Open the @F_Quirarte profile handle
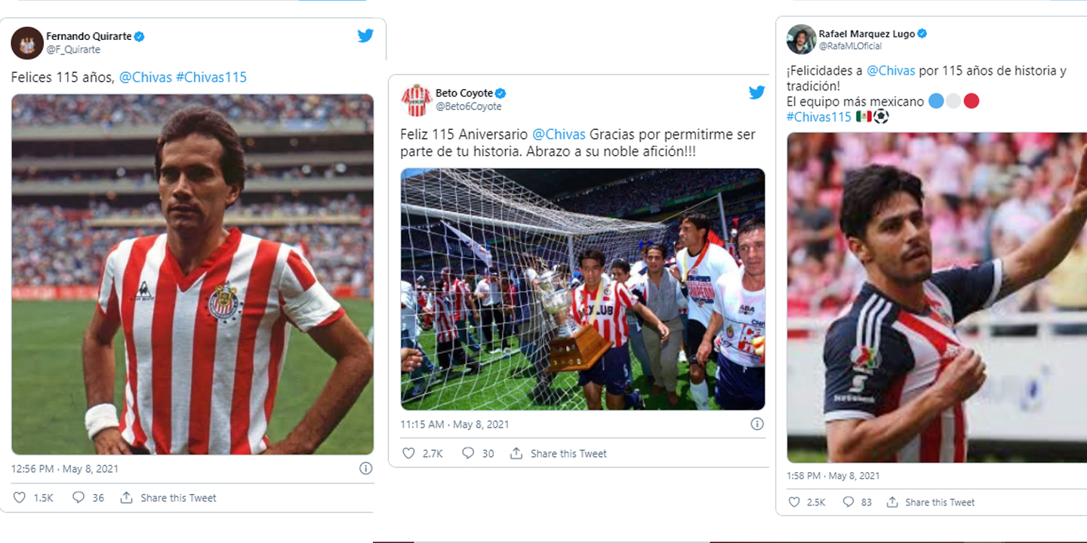This screenshot has width=1087, height=543. [x=73, y=50]
